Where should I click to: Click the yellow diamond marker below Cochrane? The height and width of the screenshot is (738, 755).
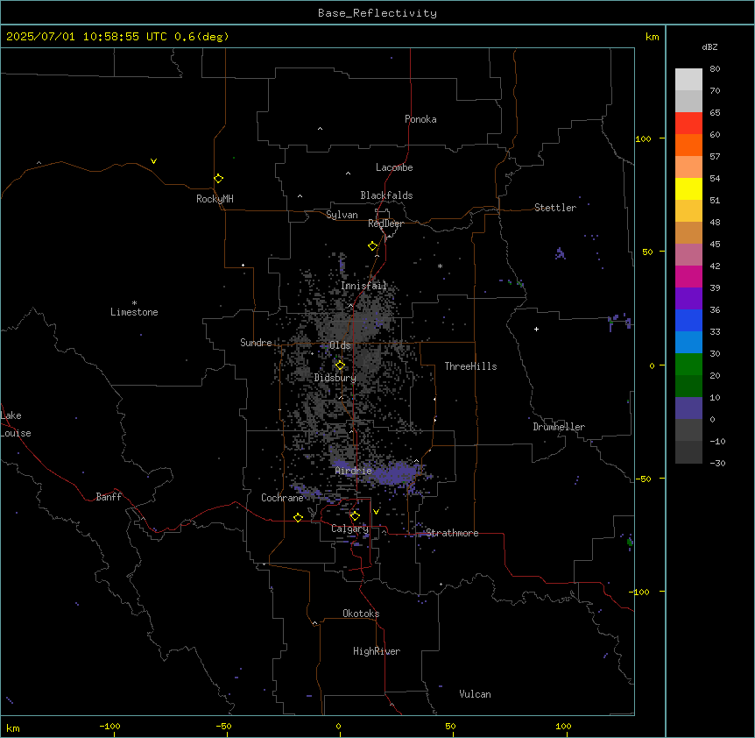coord(298,517)
